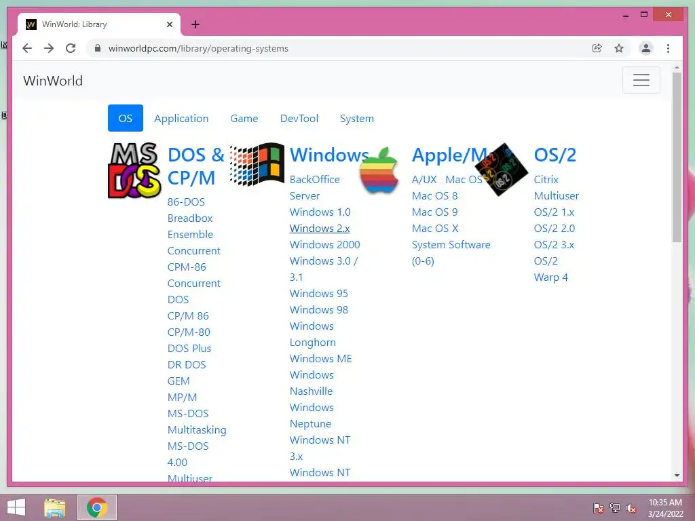Open the DR DOS link

coord(187,364)
